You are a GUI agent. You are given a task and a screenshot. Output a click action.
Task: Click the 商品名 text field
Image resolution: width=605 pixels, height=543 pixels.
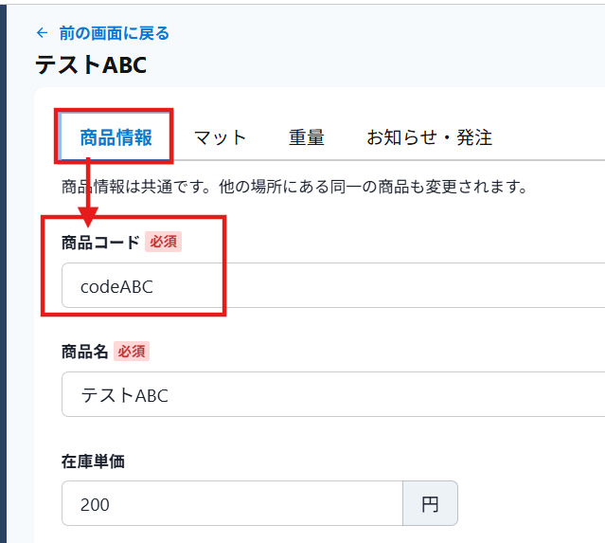[331, 395]
